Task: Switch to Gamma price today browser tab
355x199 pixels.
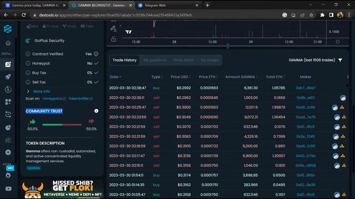Action: 35,5
